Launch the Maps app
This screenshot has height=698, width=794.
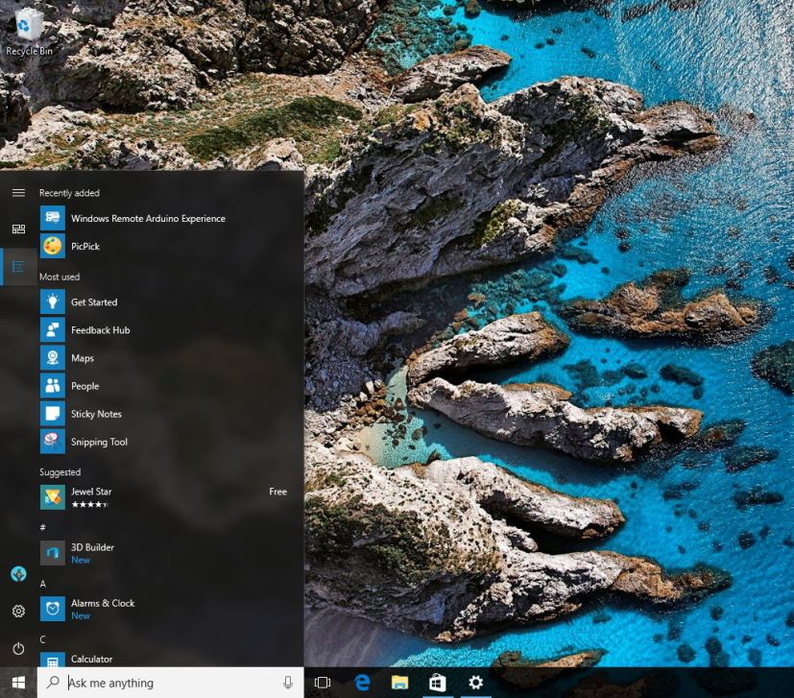tap(82, 357)
